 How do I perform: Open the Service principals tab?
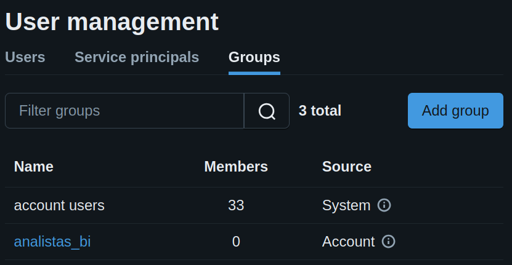[x=137, y=58]
